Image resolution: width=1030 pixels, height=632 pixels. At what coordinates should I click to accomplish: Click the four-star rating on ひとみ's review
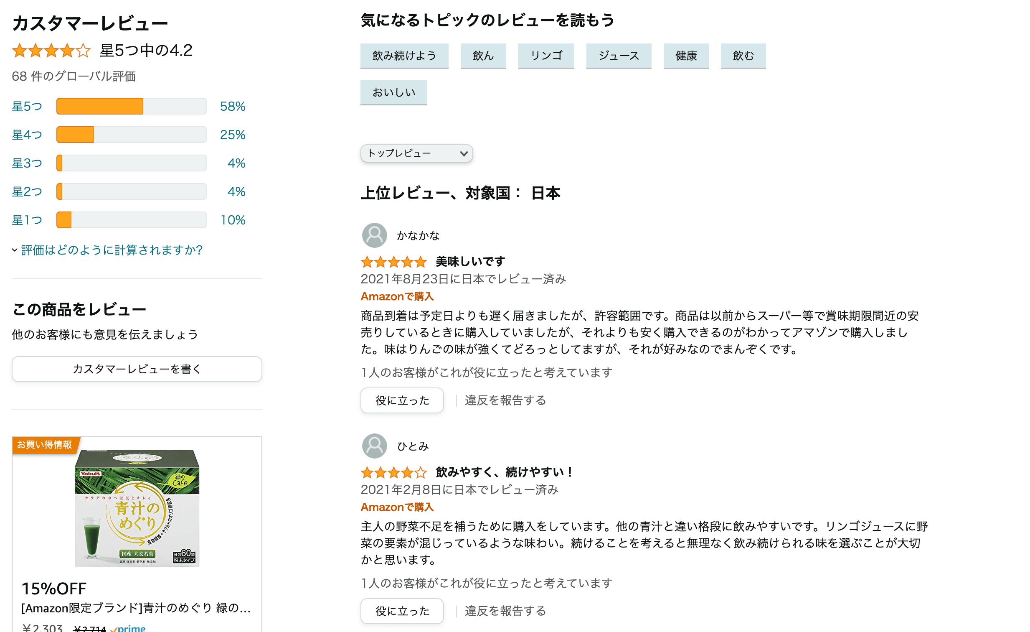tap(393, 473)
